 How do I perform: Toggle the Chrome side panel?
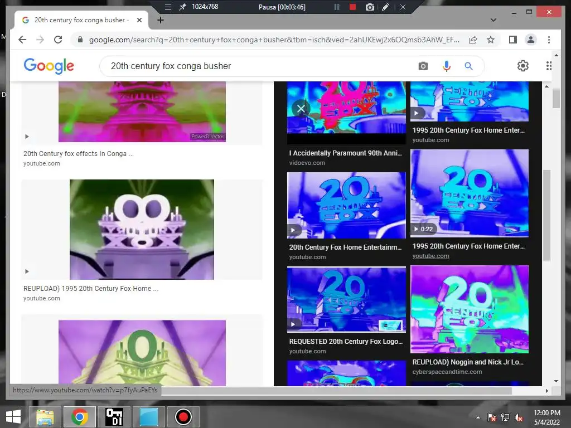pos(513,40)
